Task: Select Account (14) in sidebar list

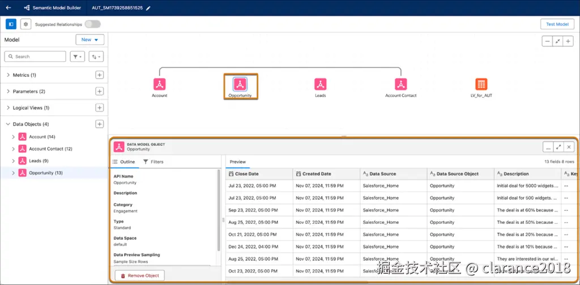Action: [x=42, y=137]
